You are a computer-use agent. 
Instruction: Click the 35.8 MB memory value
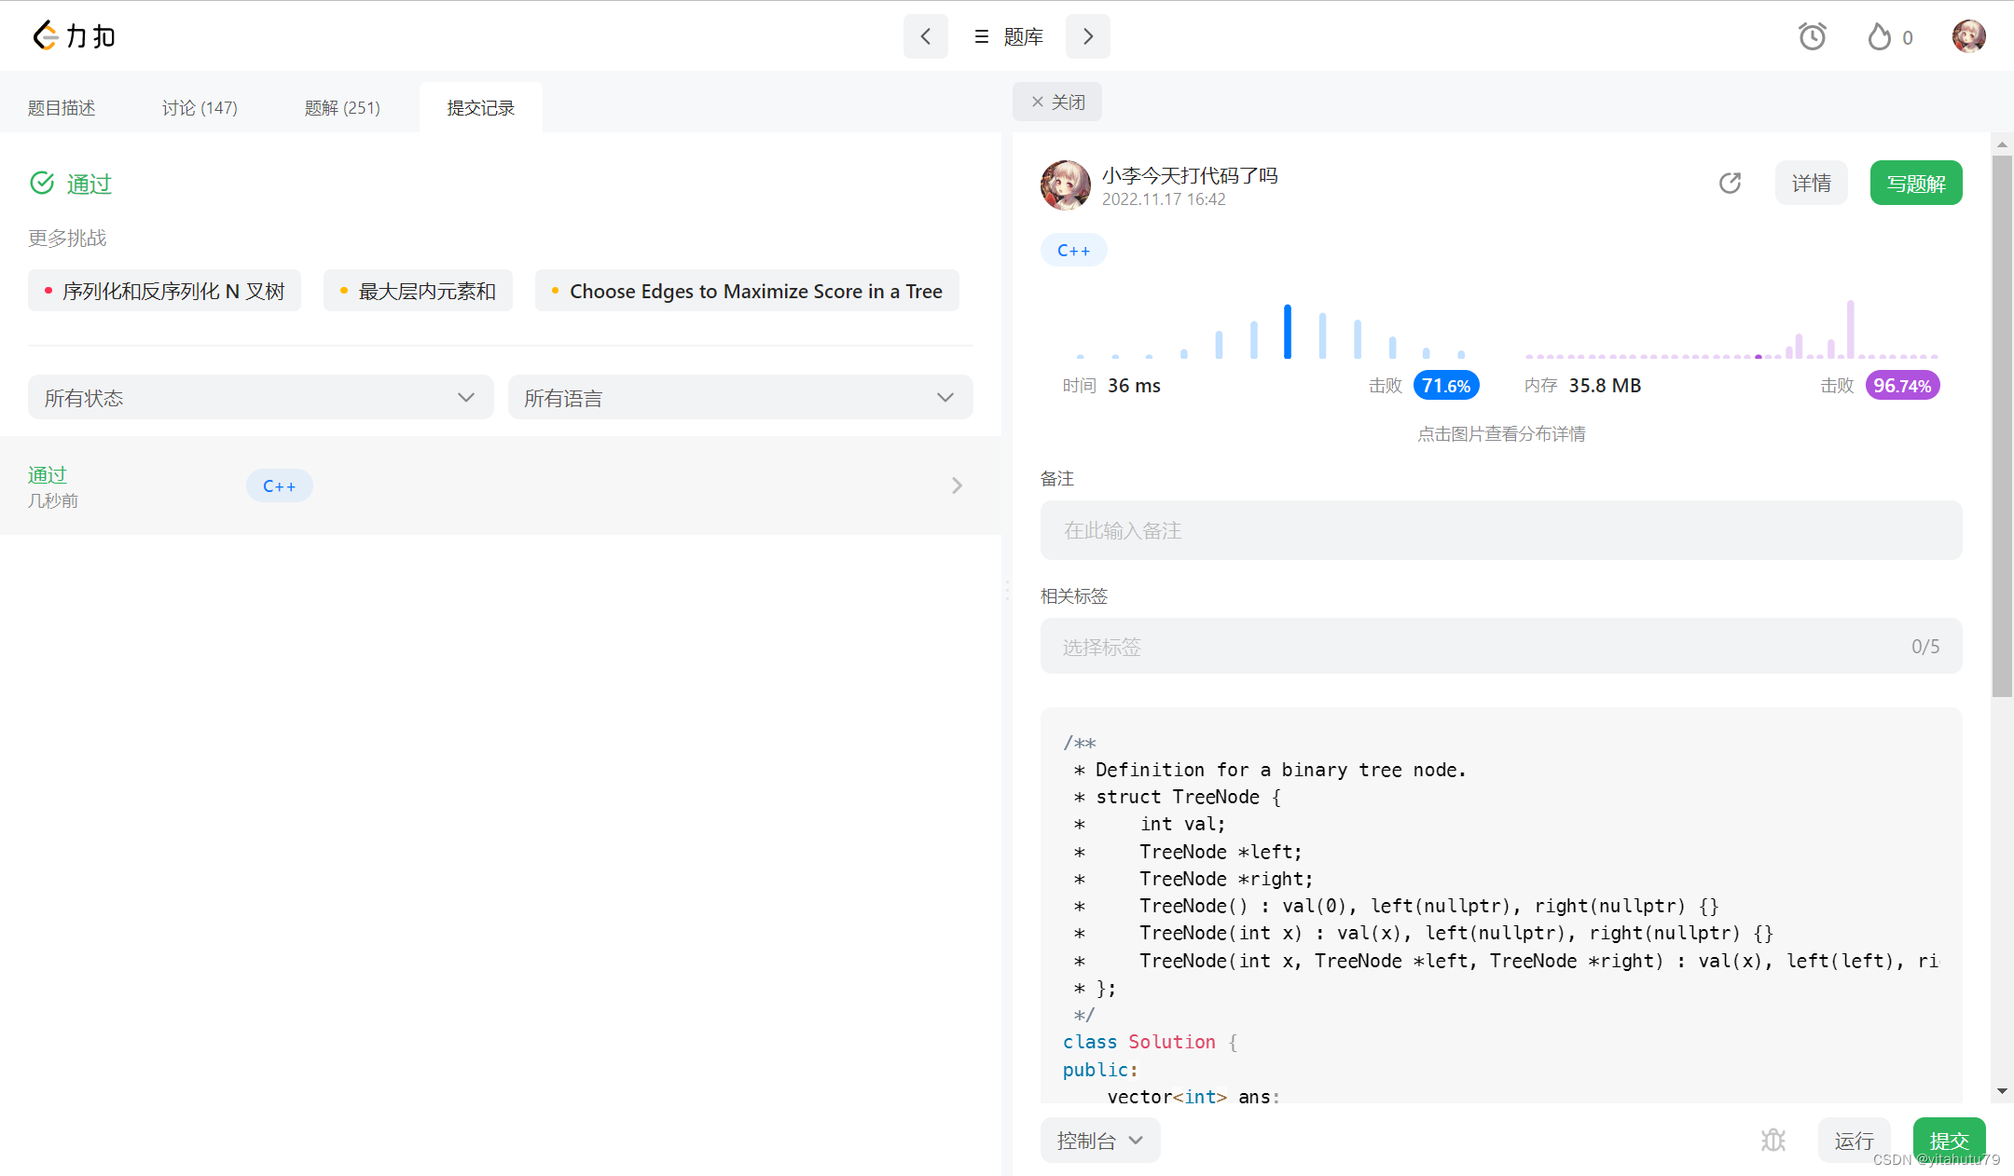click(1604, 385)
